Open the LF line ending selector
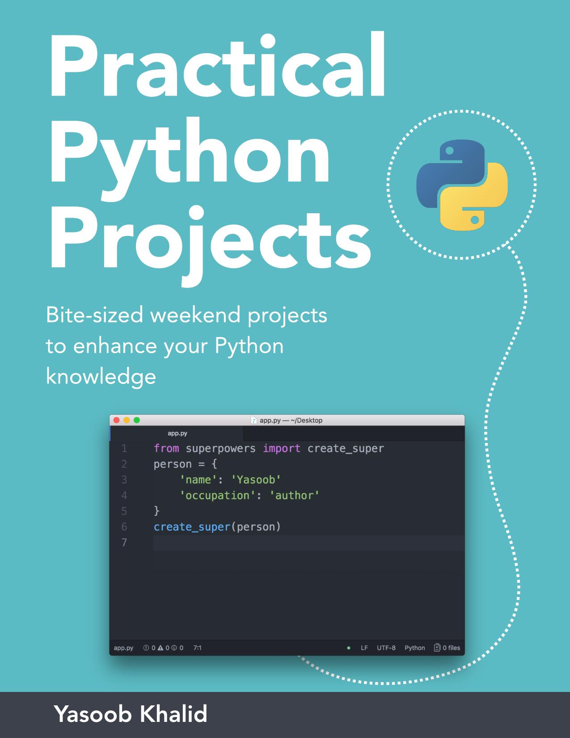570x738 pixels. (x=364, y=648)
